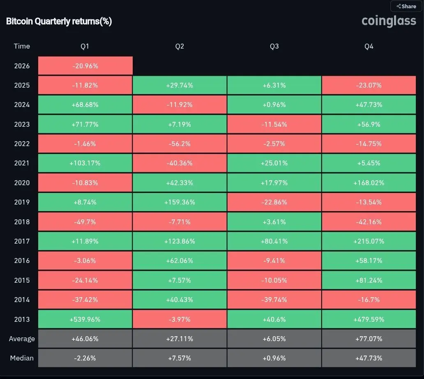Click the Share button

tap(406, 6)
